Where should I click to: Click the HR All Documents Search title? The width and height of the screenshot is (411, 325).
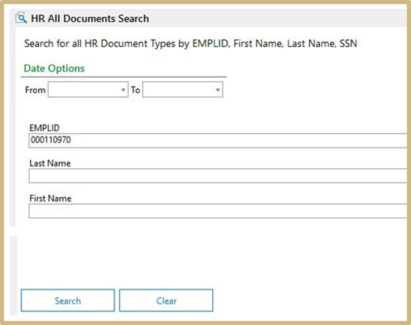tap(90, 19)
